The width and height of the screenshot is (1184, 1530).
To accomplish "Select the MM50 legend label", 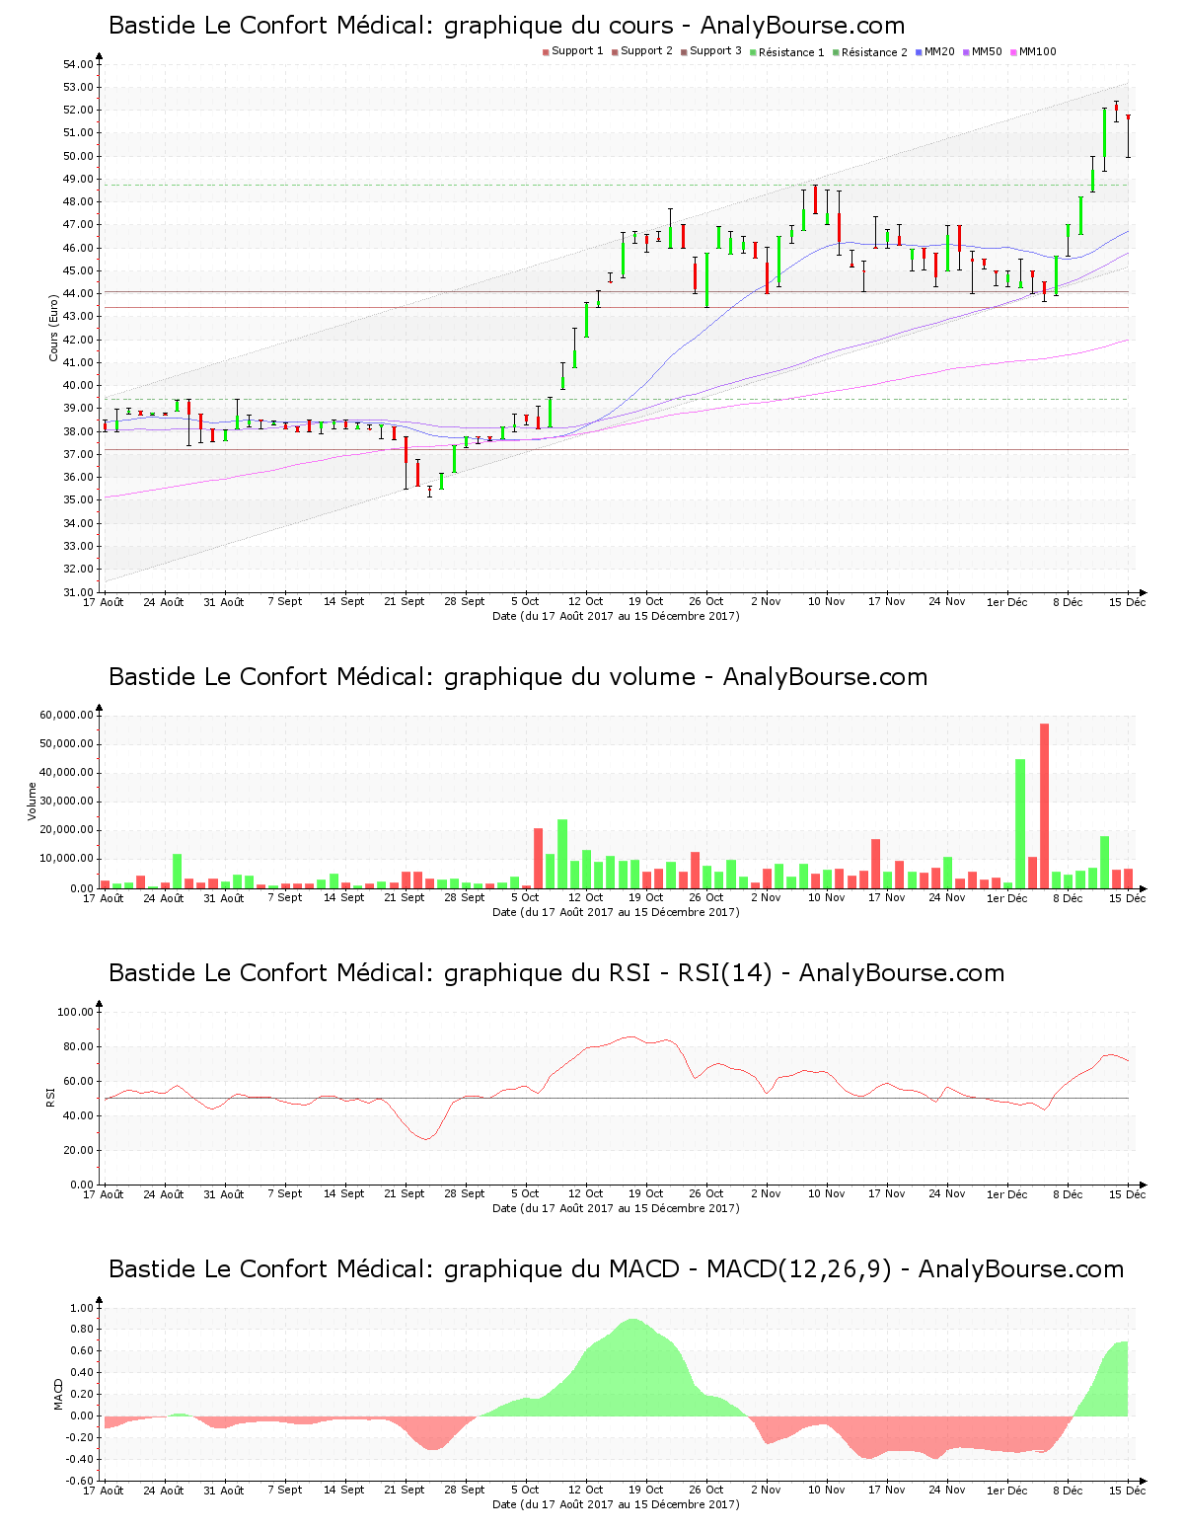I will coord(987,51).
